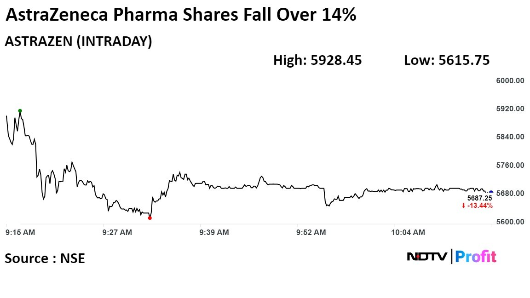Click the -13.44% change value
Image resolution: width=530 pixels, height=298 pixels.
(480, 206)
